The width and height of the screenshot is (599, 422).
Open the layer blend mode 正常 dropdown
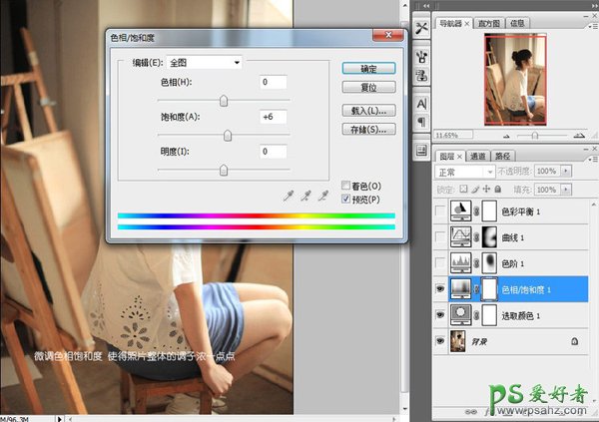(x=466, y=171)
